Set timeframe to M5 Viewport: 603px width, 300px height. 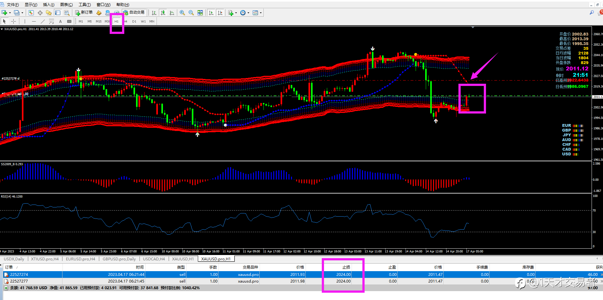pos(90,22)
